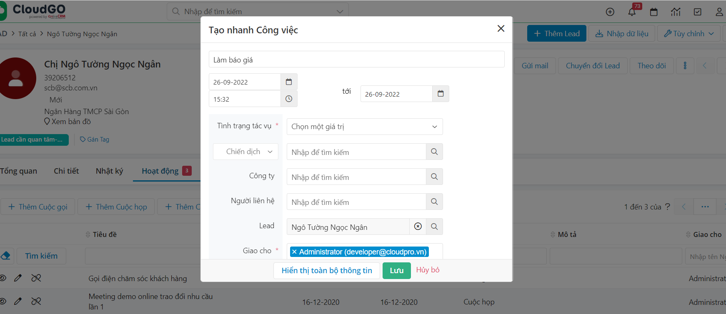Open the end date calendar picker
726x314 pixels.
click(441, 94)
